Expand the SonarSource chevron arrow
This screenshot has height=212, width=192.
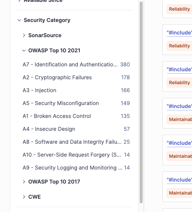coord(24,35)
